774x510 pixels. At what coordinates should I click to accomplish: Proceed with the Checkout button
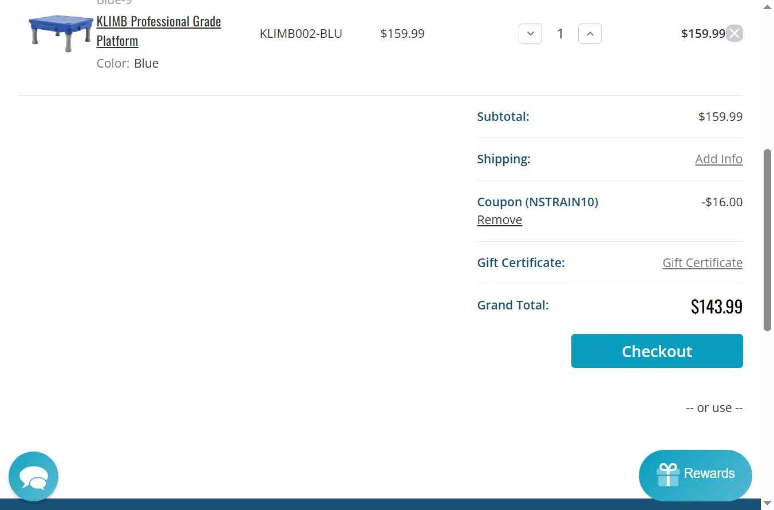[x=657, y=351]
